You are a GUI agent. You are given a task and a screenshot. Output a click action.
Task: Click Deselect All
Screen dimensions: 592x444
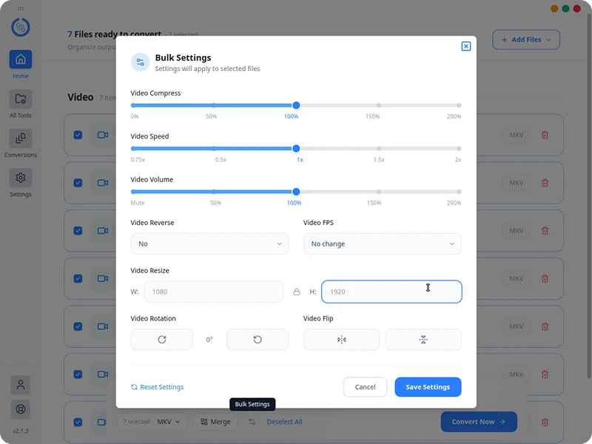pyautogui.click(x=284, y=422)
